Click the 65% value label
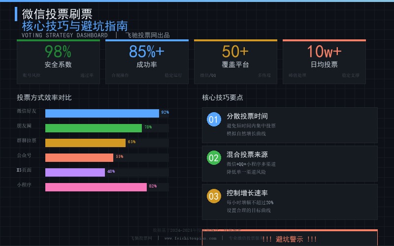394x246 pixels. (x=131, y=142)
